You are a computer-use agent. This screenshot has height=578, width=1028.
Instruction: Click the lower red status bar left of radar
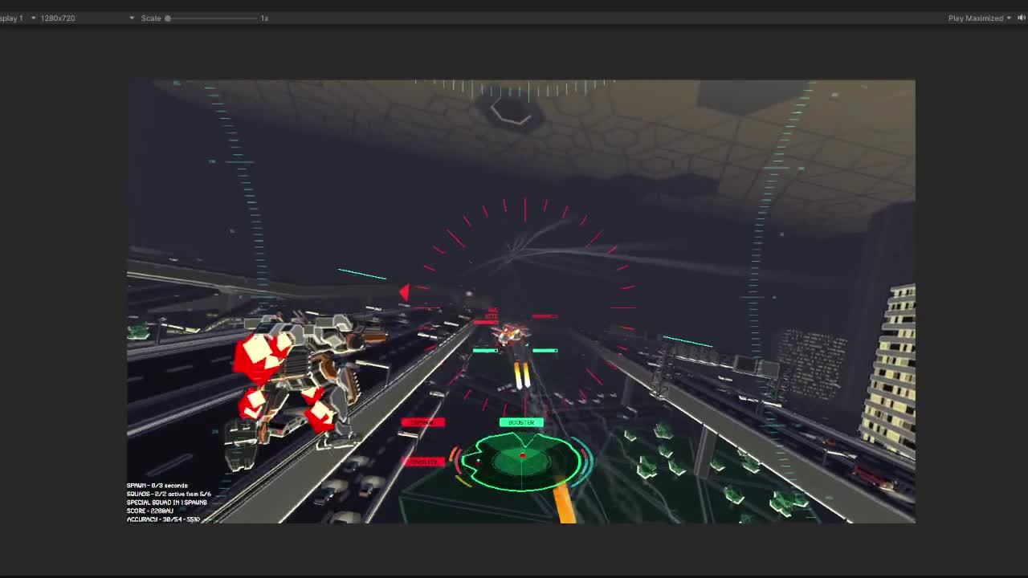point(423,462)
